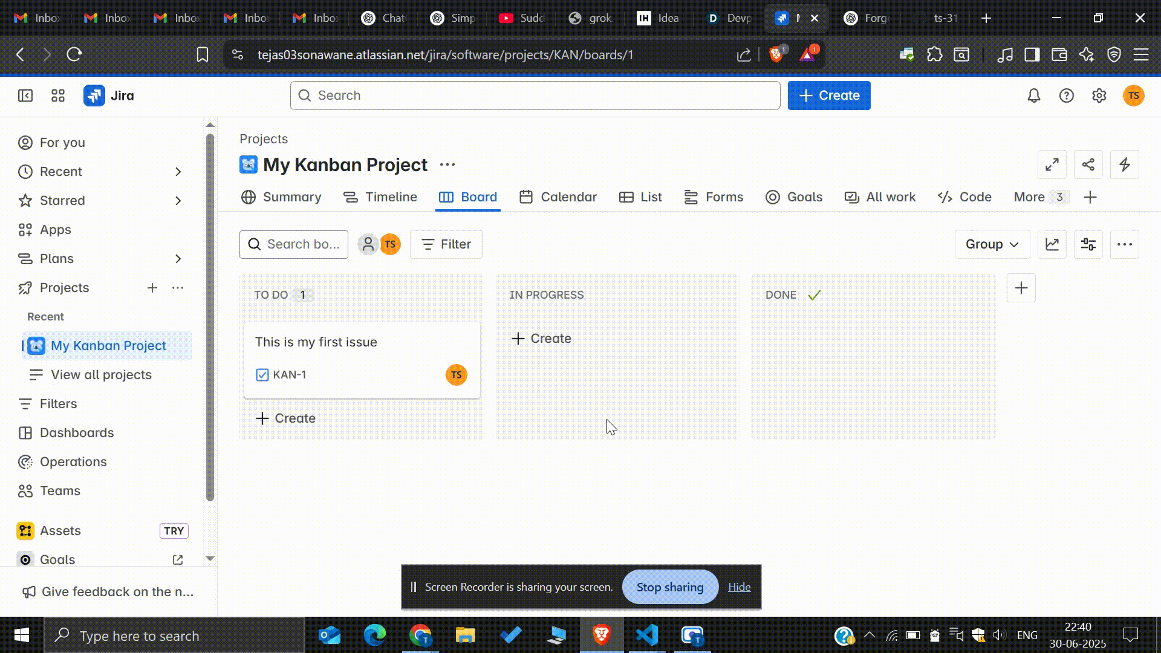The height and width of the screenshot is (653, 1161).
Task: Open the Group dropdown
Action: [992, 244]
